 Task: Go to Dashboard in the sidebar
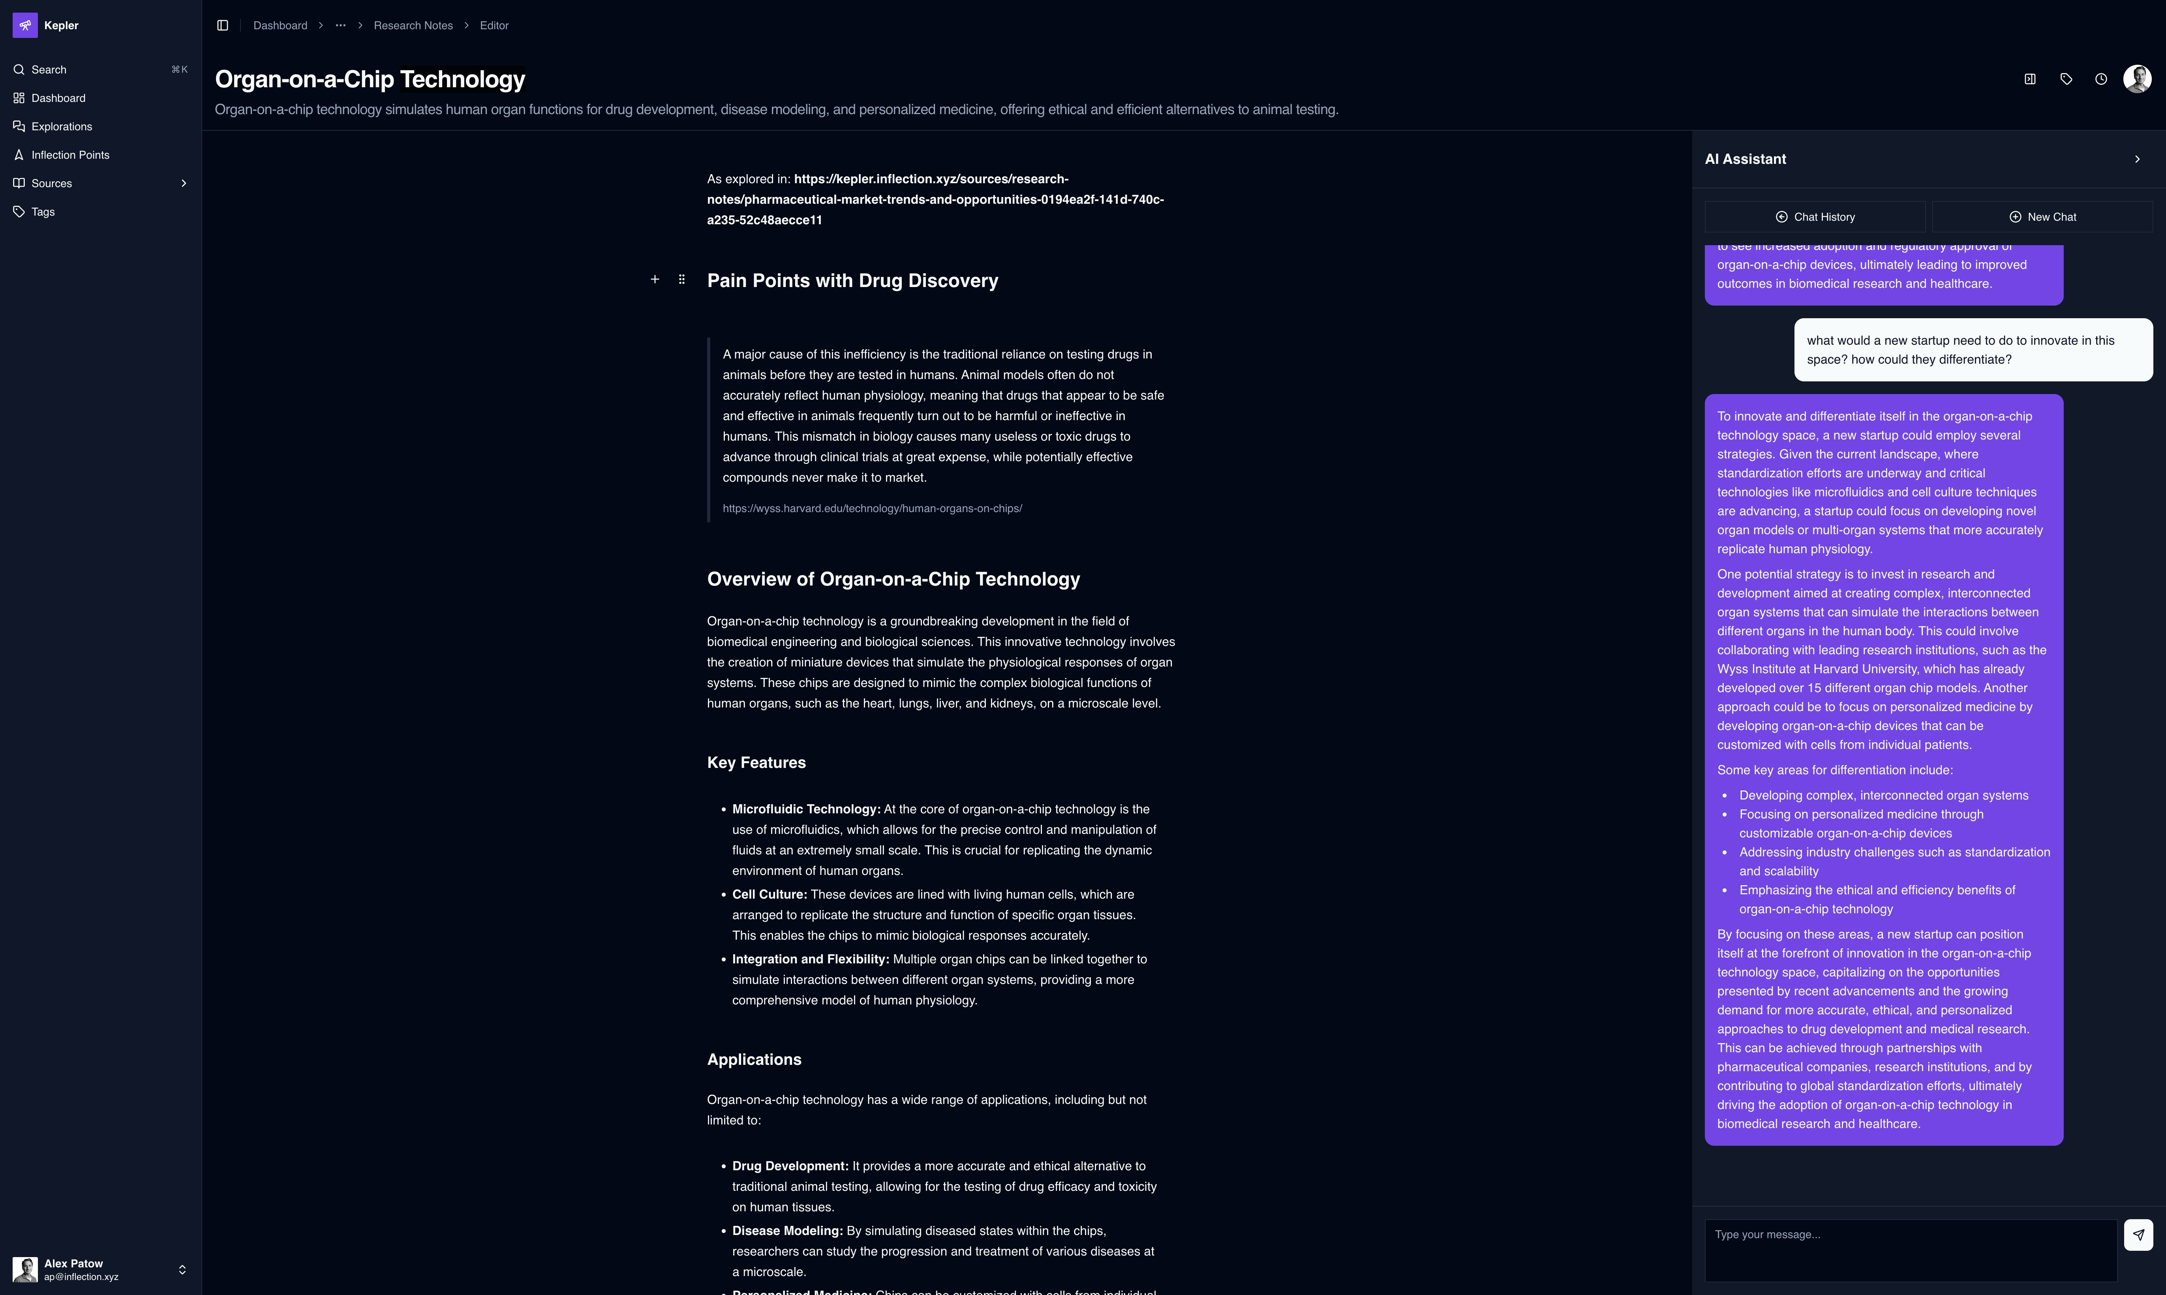100,98
